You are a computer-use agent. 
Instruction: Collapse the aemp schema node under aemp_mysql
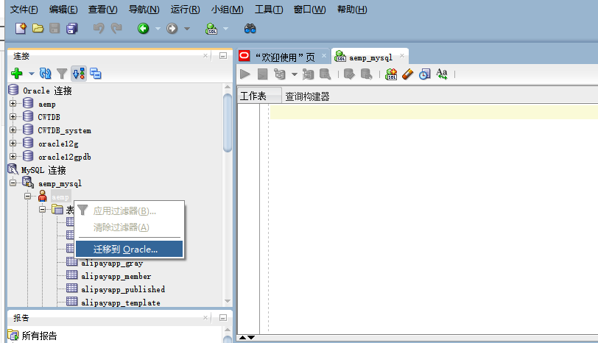27,197
